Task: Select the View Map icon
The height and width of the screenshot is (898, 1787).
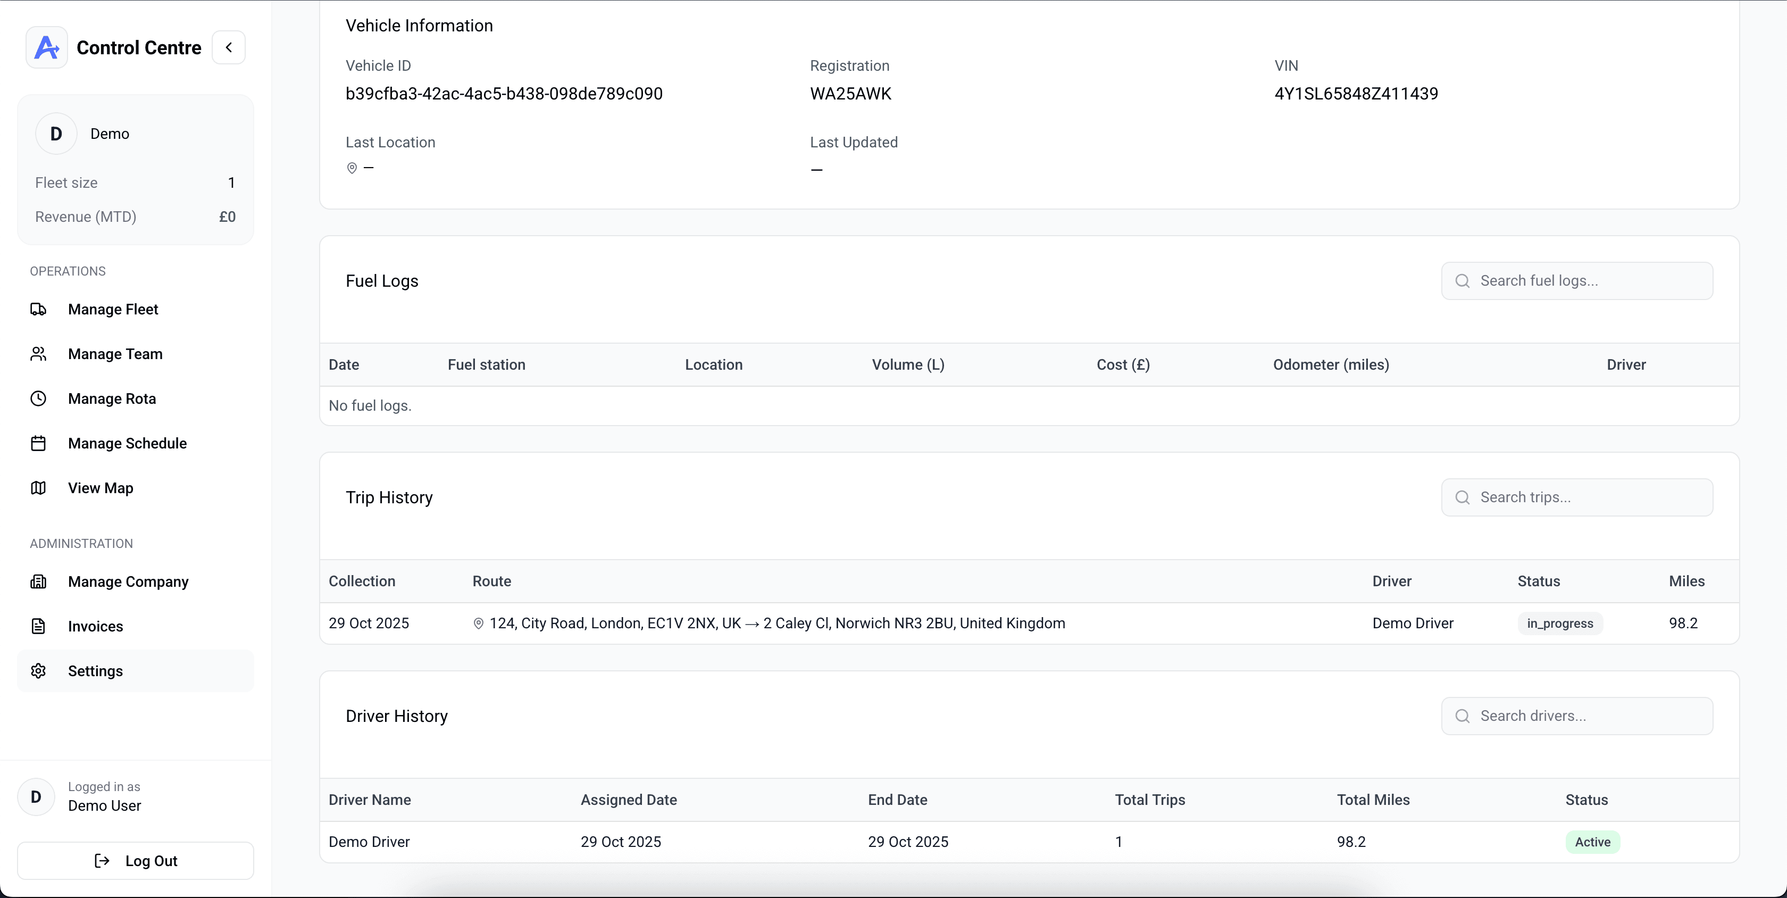Action: tap(39, 488)
